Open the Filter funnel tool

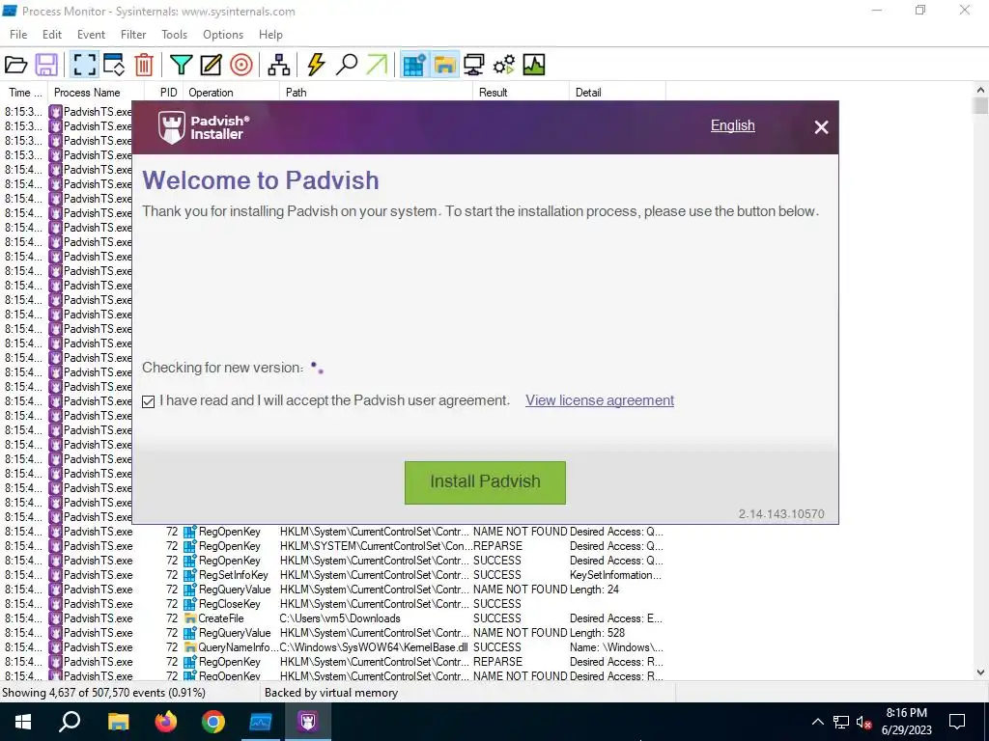pos(181,65)
